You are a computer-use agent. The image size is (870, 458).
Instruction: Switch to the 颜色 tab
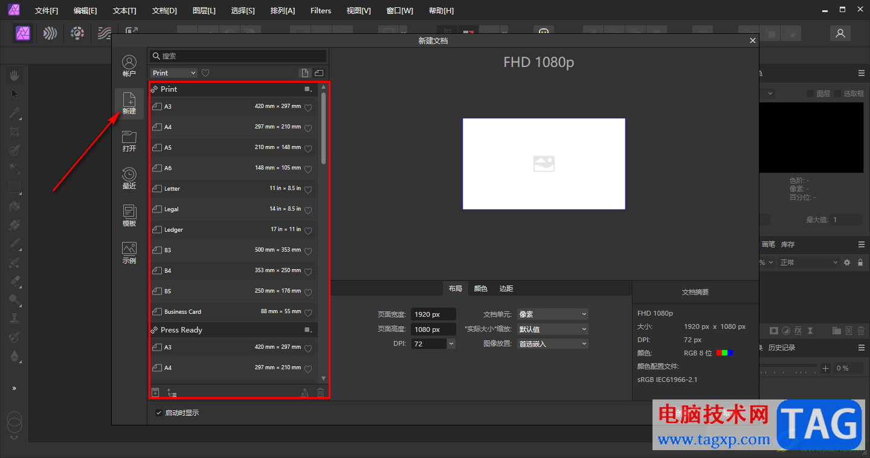click(x=480, y=288)
